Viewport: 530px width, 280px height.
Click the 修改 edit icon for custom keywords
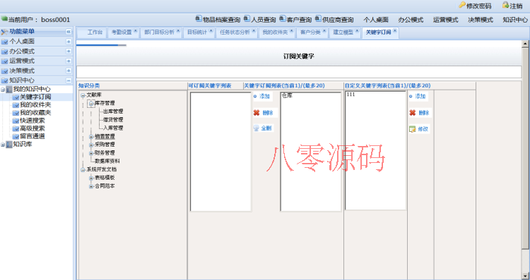413,129
